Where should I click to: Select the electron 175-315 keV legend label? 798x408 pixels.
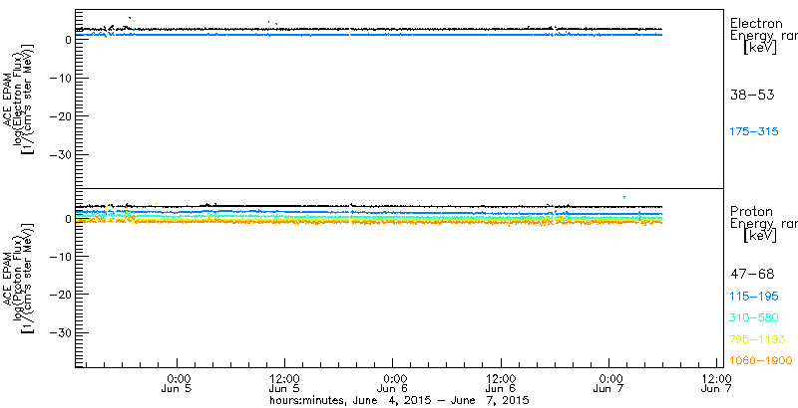tap(754, 131)
